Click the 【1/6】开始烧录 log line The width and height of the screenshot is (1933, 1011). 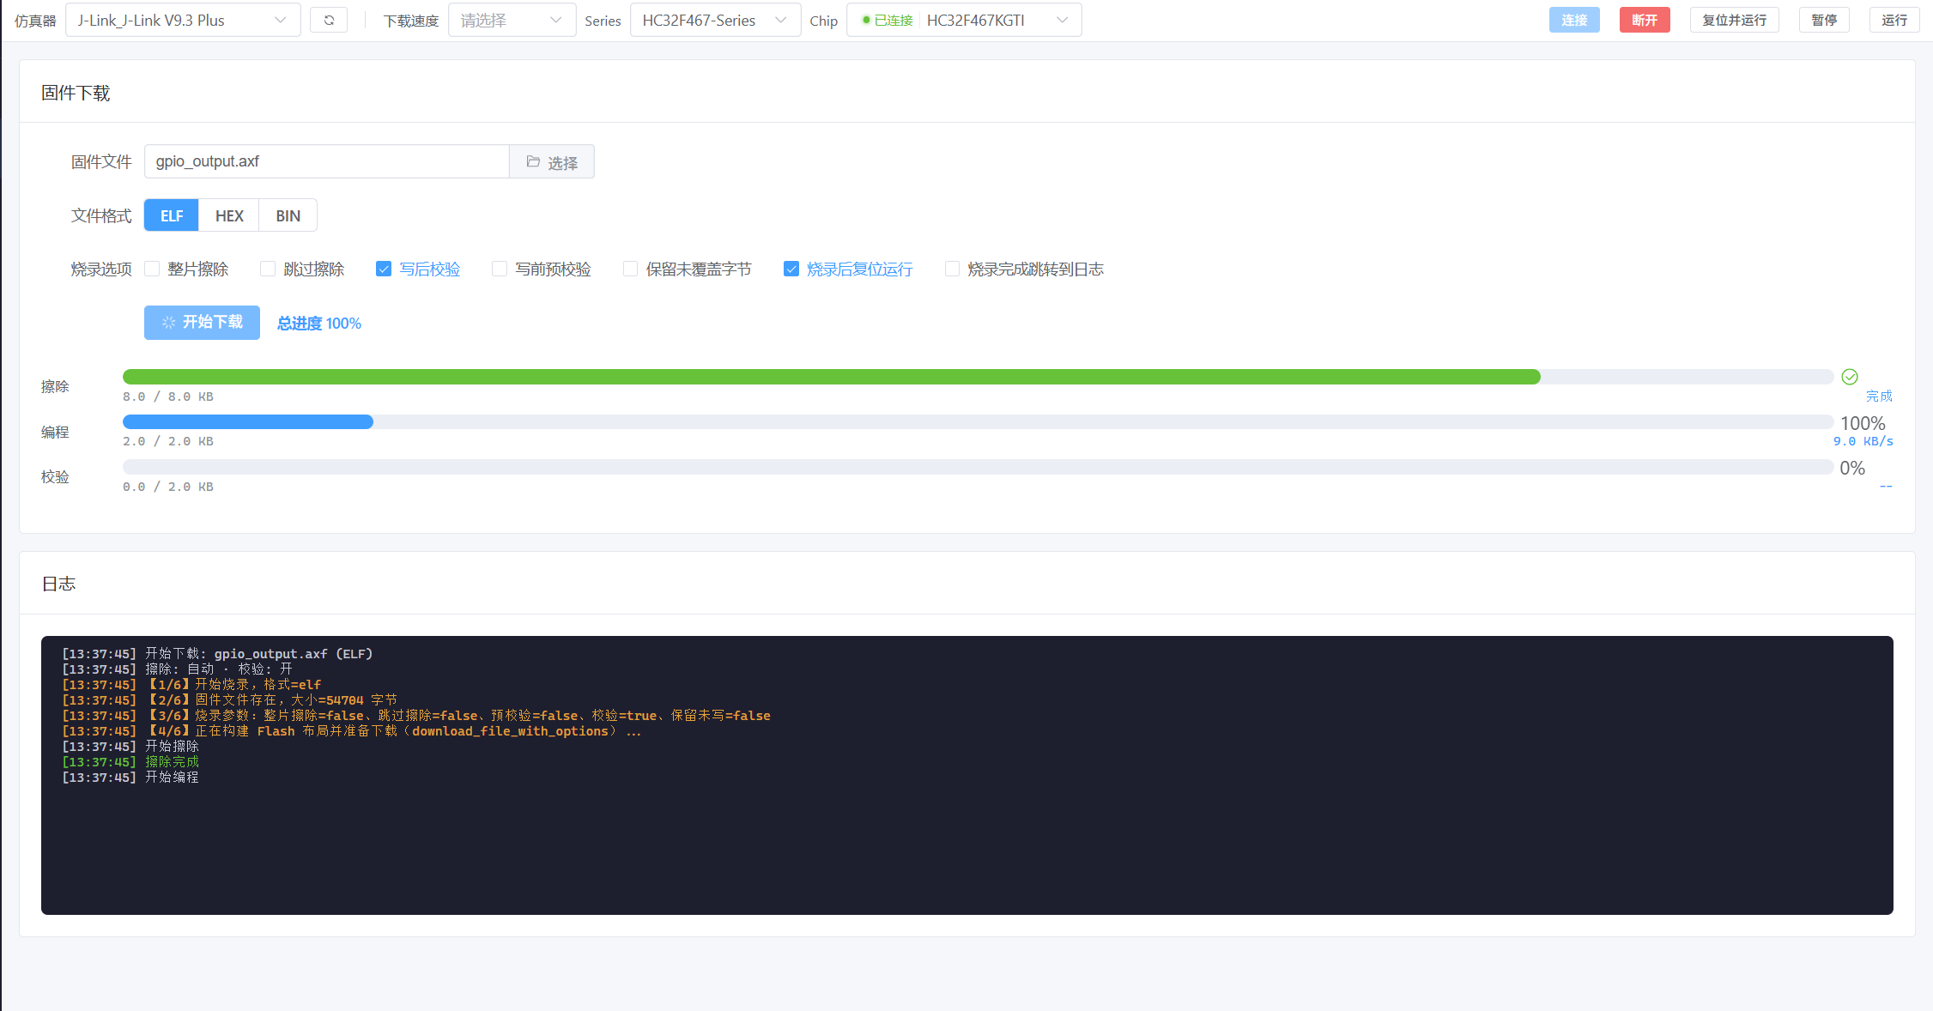(191, 685)
